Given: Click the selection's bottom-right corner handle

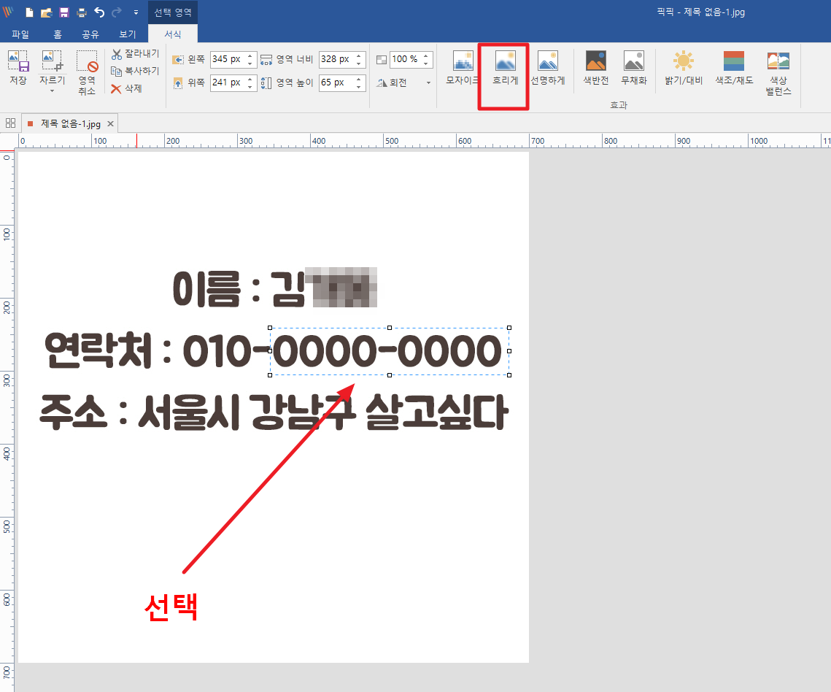Looking at the screenshot, I should pos(509,375).
